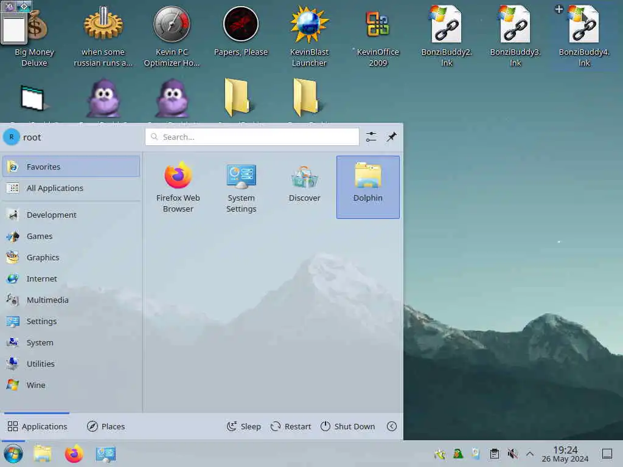The image size is (623, 467).
Task: Launch Firefox from the taskbar
Action: pos(74,454)
